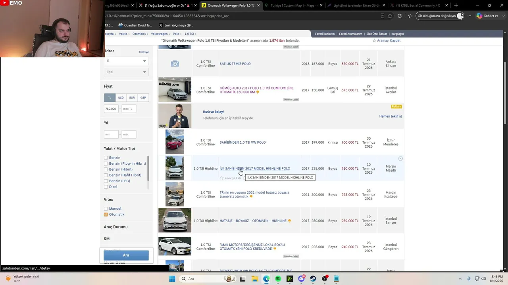Check the Manuel transmission checkbox
The image size is (508, 285).
106,209
